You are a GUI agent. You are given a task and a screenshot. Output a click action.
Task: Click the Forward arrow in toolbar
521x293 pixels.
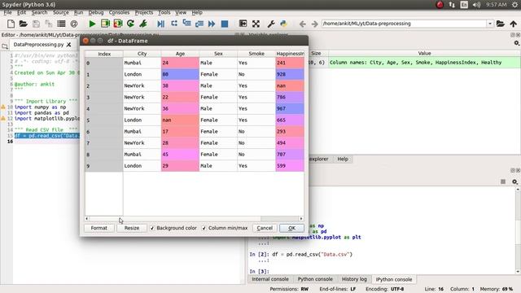coord(315,24)
